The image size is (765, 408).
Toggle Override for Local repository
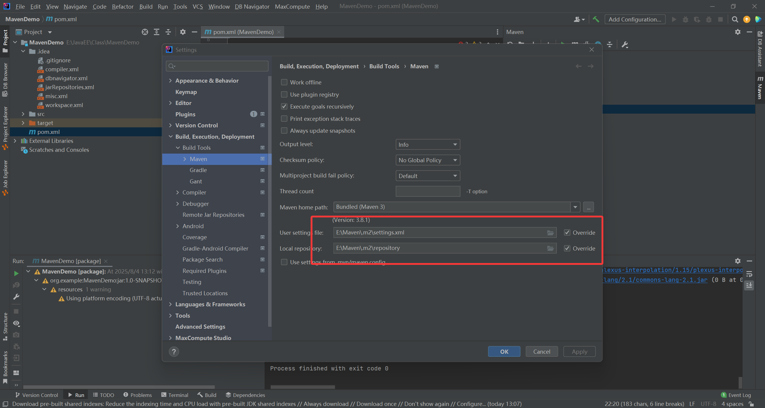pyautogui.click(x=567, y=248)
